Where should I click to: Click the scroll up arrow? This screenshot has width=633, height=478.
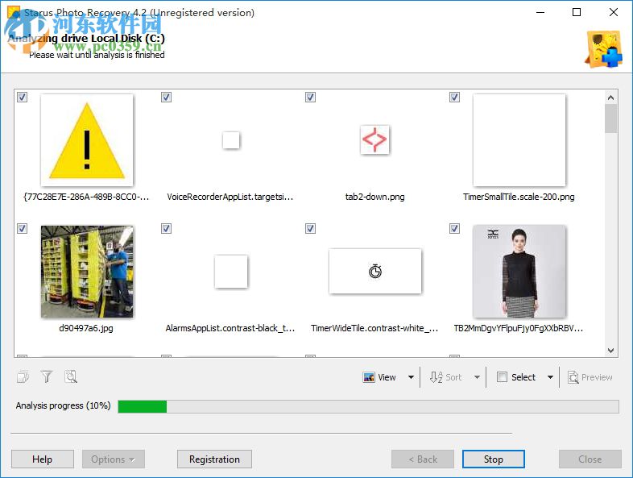(610, 98)
